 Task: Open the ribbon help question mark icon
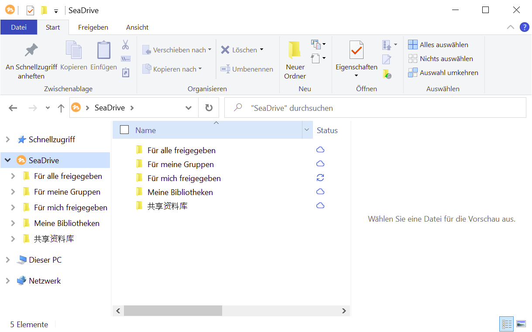(x=524, y=27)
